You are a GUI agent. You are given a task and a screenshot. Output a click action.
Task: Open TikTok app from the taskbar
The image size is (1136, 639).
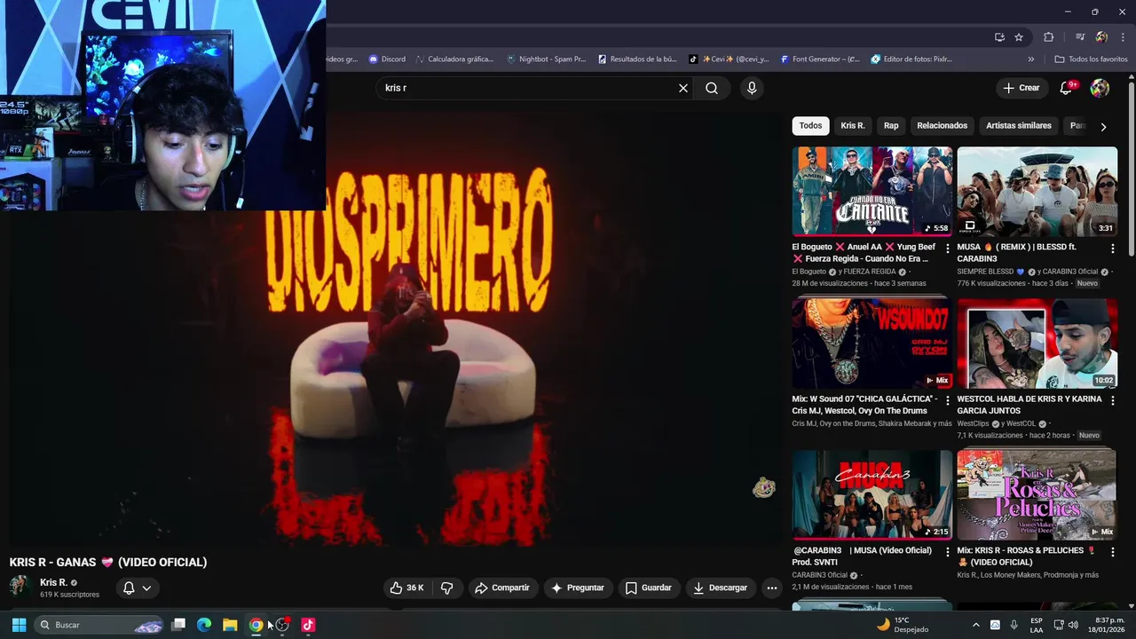308,625
